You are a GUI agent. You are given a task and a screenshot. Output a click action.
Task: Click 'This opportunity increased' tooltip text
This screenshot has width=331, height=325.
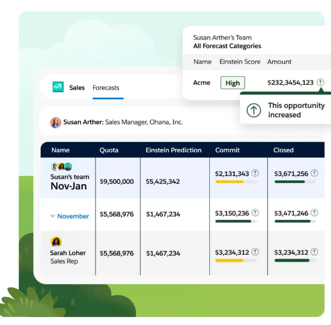296,110
